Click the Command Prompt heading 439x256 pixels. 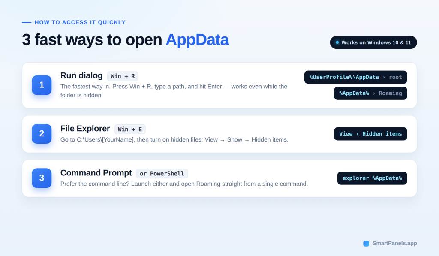click(96, 173)
